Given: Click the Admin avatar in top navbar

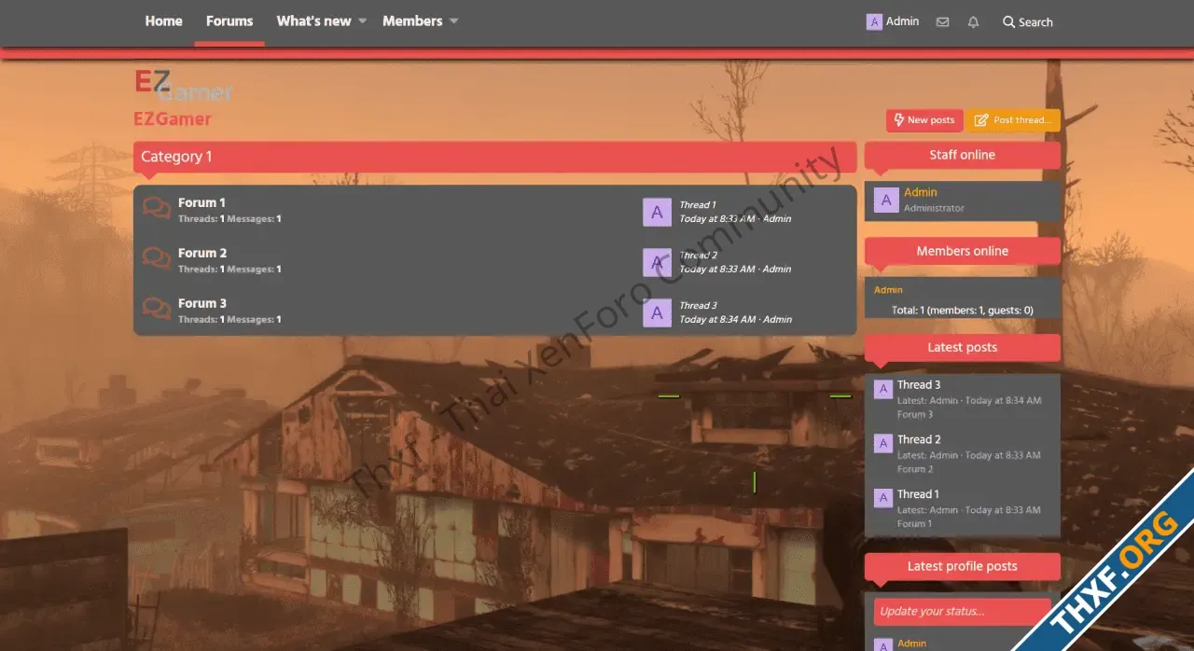Looking at the screenshot, I should 874,22.
